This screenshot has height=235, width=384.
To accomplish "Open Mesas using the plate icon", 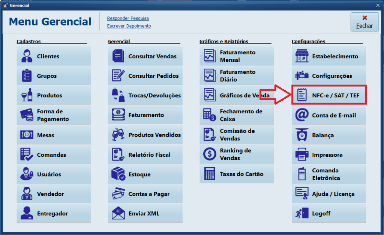I will point(26,135).
